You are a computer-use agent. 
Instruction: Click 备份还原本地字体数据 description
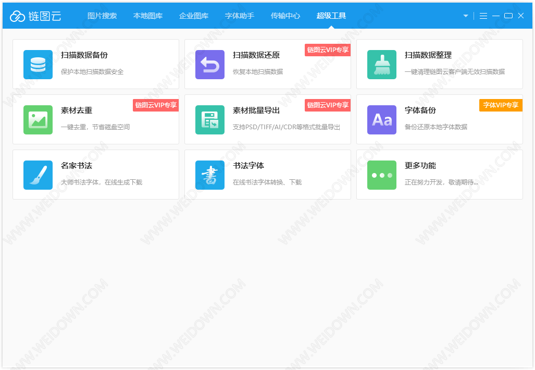(436, 127)
